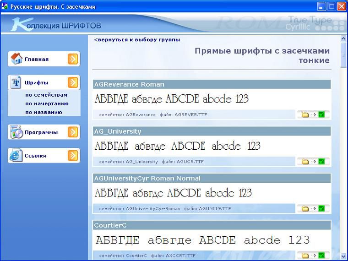
Task: Open the folder icon for AG_University font
Action: [x=305, y=162]
